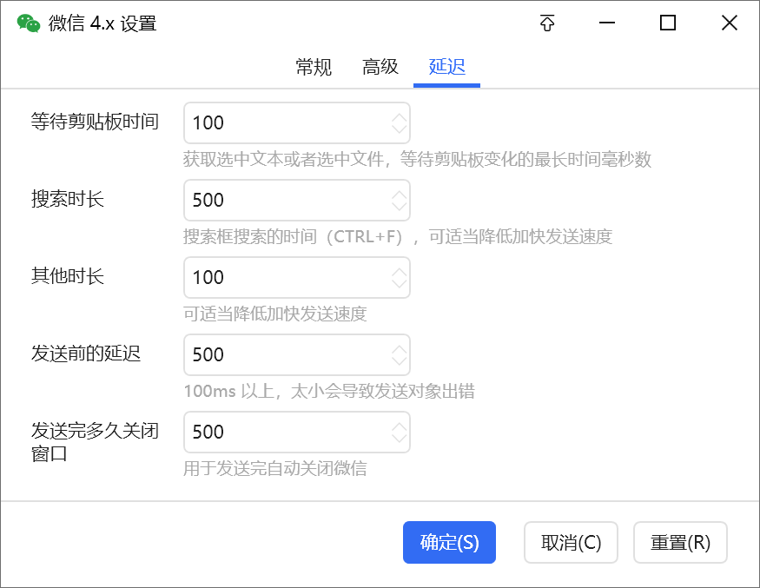Click hint text 获取选中文本或者选中文件
The width and height of the screenshot is (760, 588).
tap(283, 159)
